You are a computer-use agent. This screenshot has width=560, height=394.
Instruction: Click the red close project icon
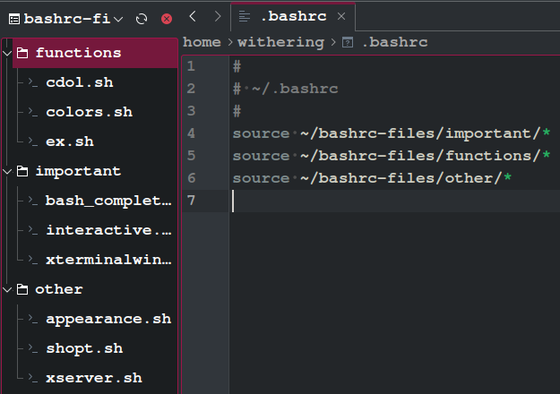(x=167, y=19)
